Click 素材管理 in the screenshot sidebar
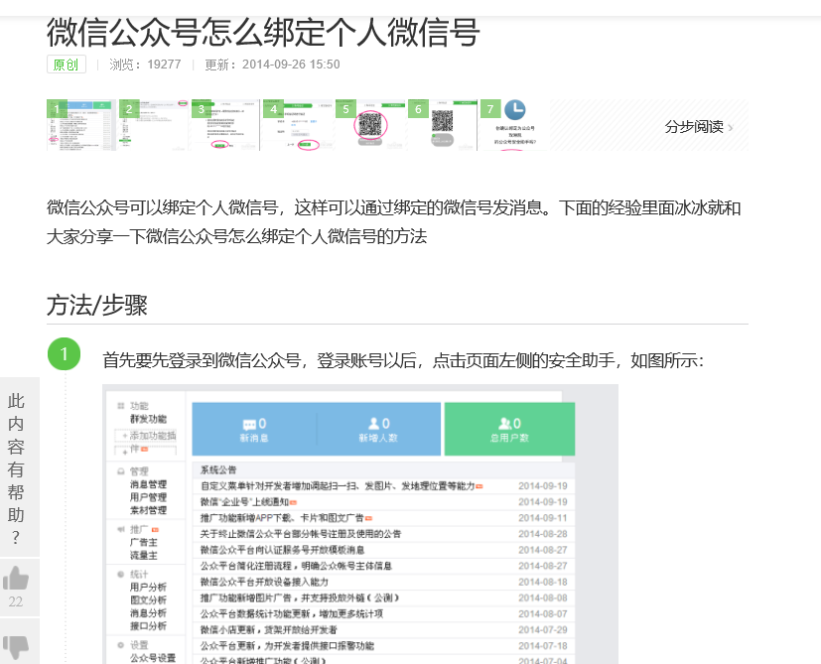 click(x=148, y=510)
